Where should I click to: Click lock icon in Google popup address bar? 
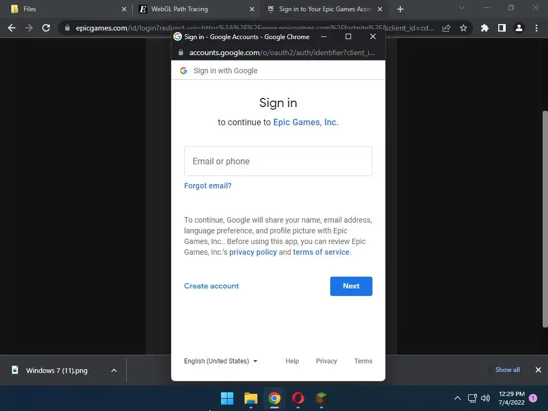181,52
